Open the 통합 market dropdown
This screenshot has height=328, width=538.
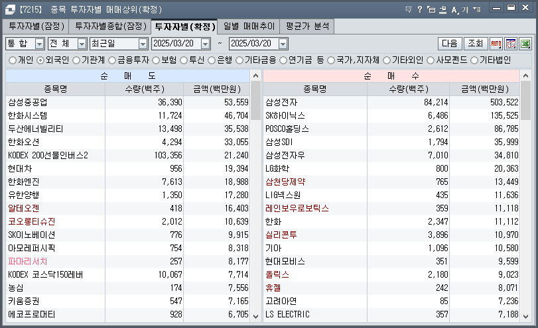[40, 44]
